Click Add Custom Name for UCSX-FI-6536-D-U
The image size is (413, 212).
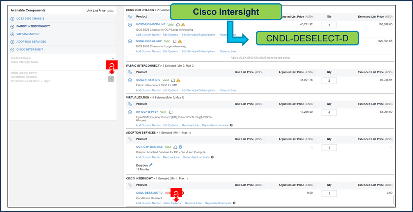tap(148, 90)
